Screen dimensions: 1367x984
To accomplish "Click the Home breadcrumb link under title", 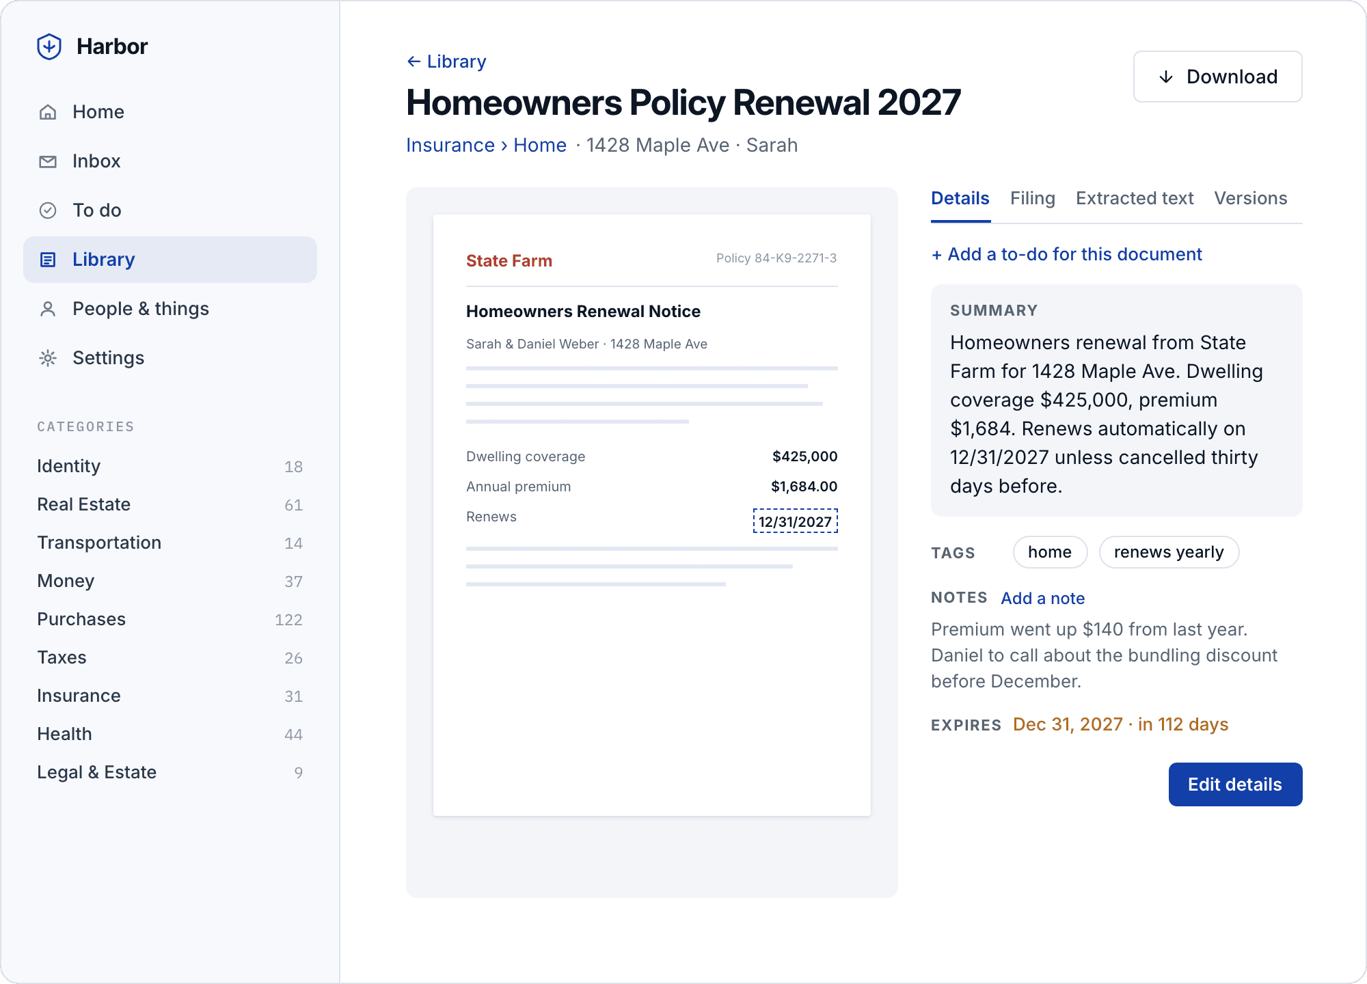I will pos(540,145).
